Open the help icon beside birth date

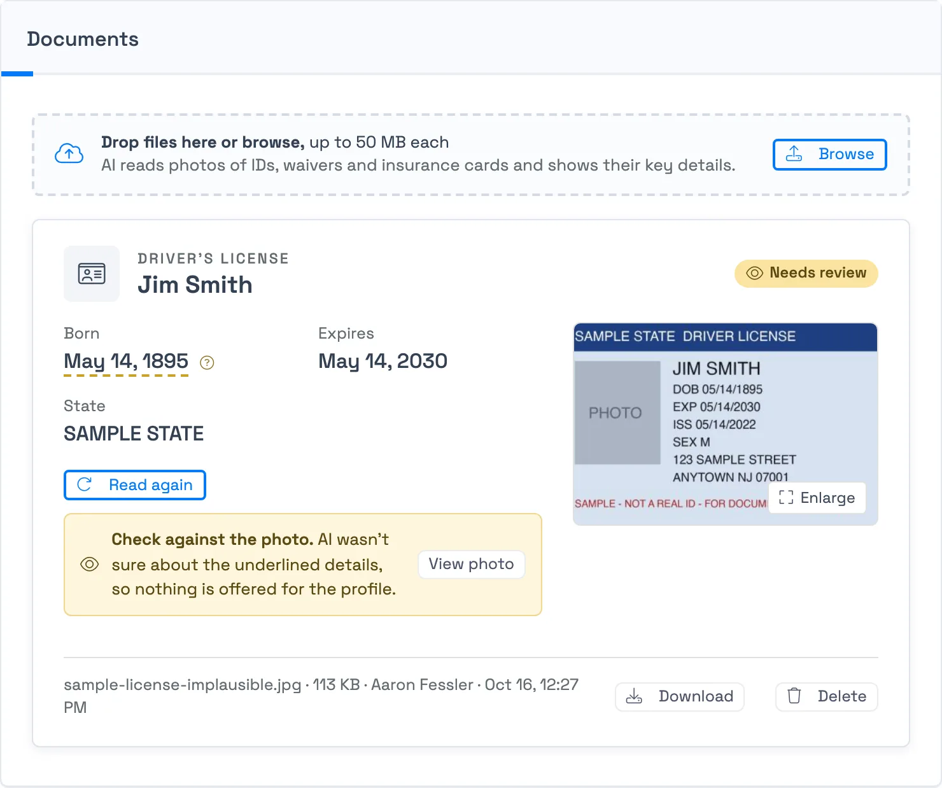click(x=207, y=362)
